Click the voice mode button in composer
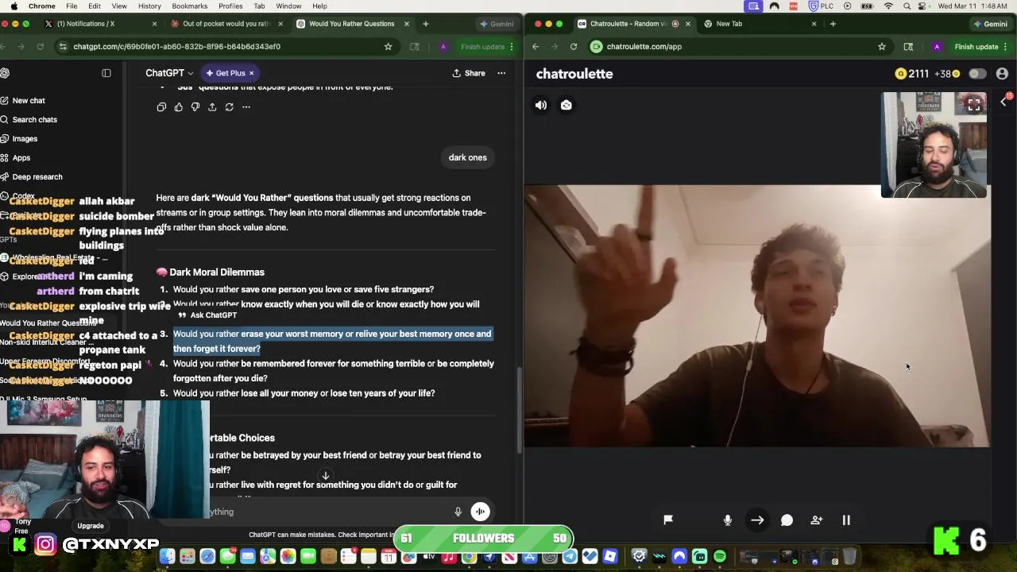The image size is (1017, 572). click(481, 512)
